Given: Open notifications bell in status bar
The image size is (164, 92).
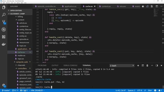Looking at the screenshot, I should pos(160,90).
